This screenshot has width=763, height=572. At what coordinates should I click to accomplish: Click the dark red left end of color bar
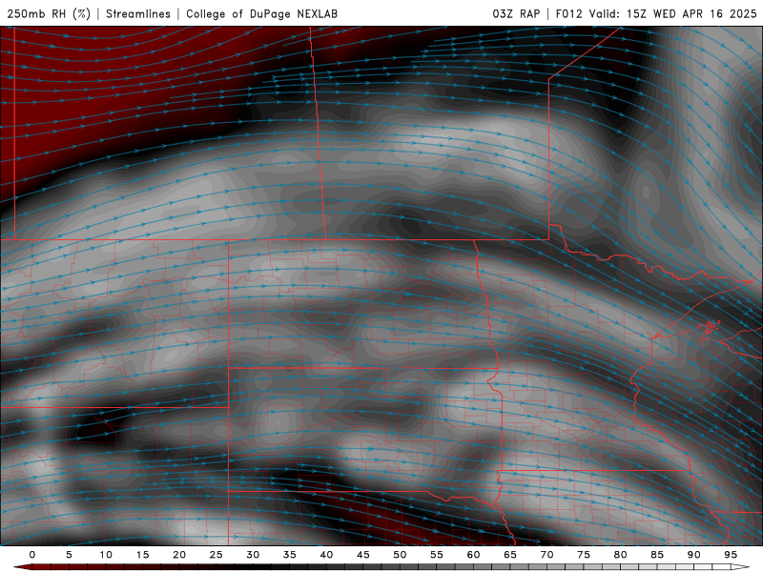(23, 567)
